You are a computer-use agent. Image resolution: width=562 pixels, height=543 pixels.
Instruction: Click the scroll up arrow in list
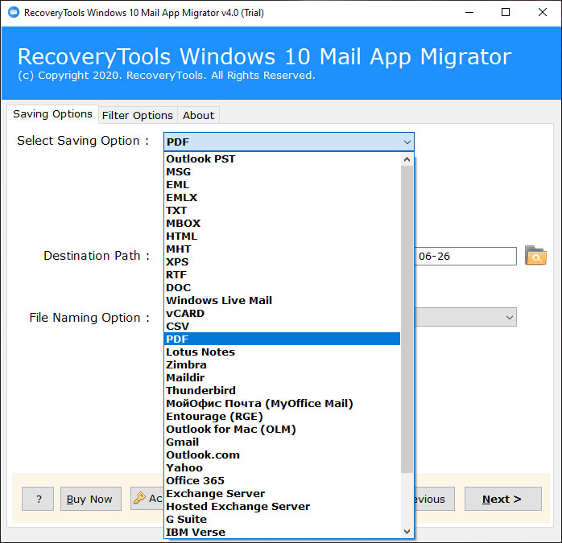click(x=407, y=159)
